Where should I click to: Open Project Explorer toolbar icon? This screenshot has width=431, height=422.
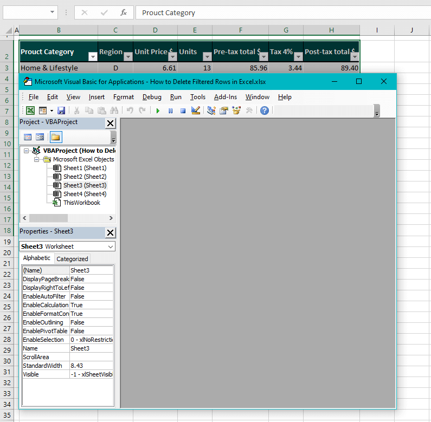point(211,111)
